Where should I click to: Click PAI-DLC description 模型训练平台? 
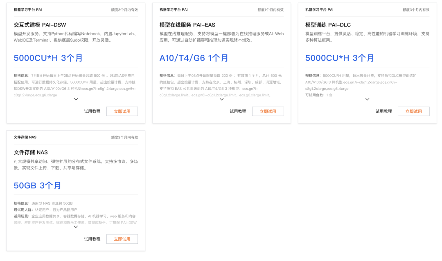click(x=367, y=37)
